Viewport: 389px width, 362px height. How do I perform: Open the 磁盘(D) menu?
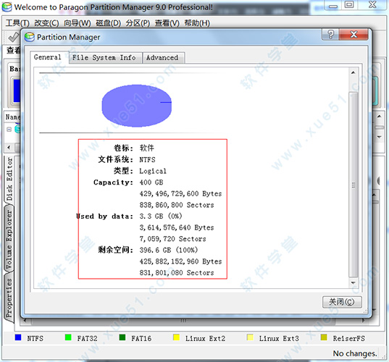click(108, 23)
